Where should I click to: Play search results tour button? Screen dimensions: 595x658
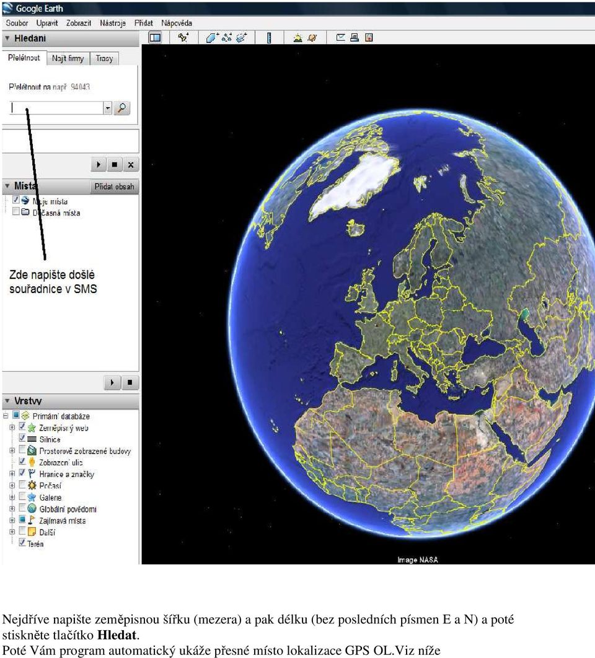(99, 165)
